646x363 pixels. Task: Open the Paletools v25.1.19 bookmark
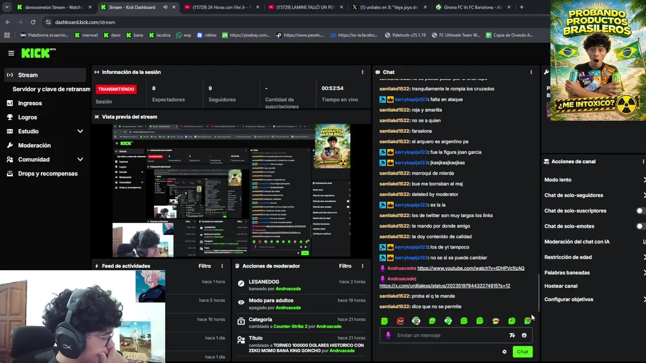[405, 35]
